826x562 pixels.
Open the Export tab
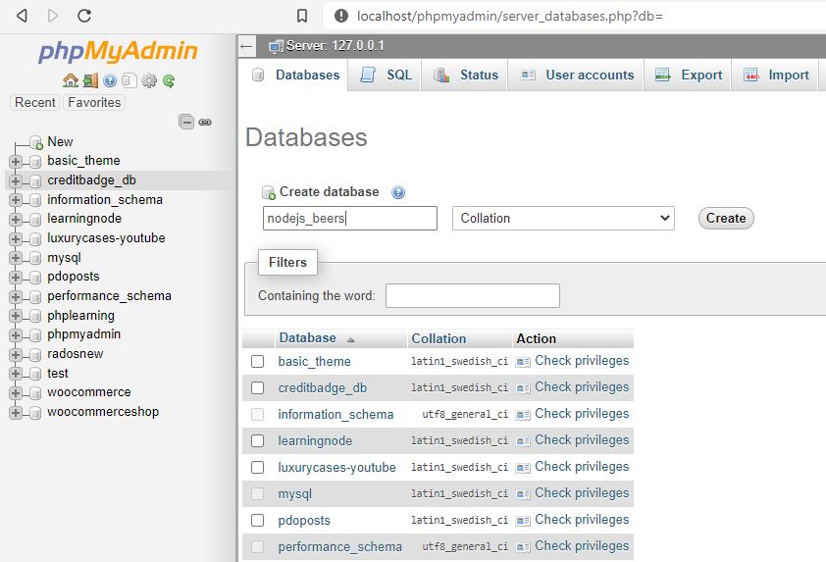688,75
